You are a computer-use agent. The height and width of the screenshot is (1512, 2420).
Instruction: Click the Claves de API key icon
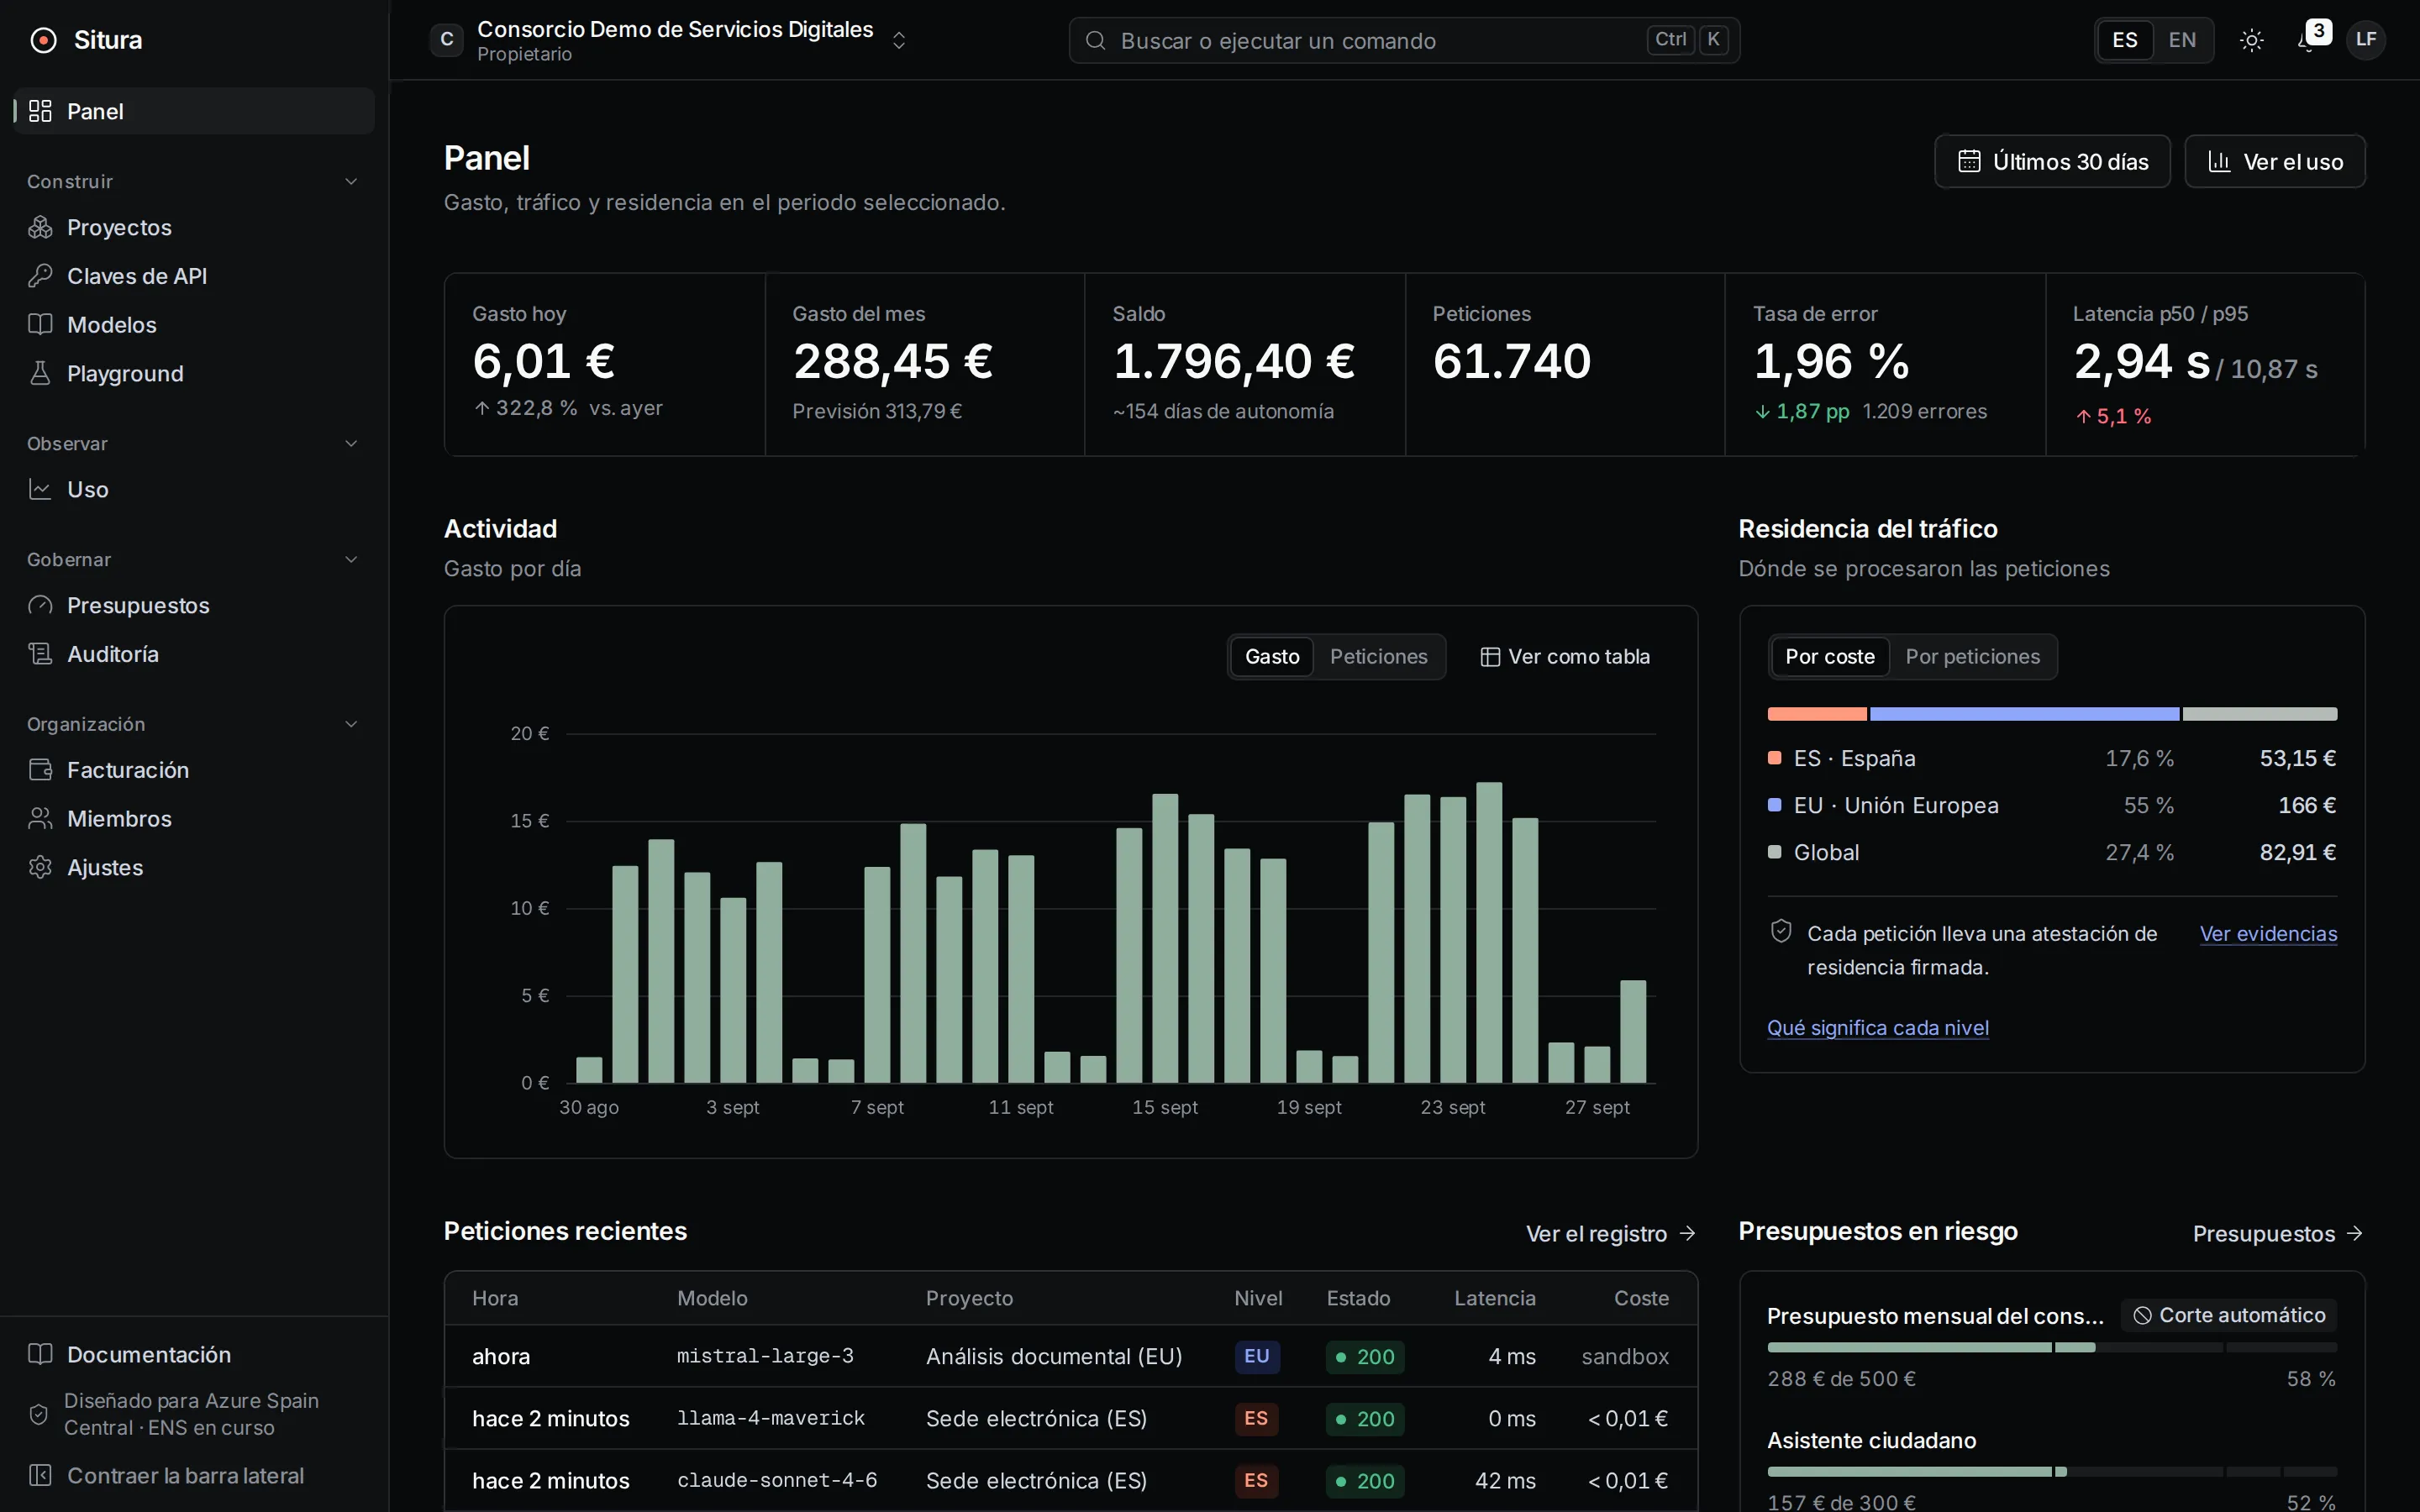(40, 275)
